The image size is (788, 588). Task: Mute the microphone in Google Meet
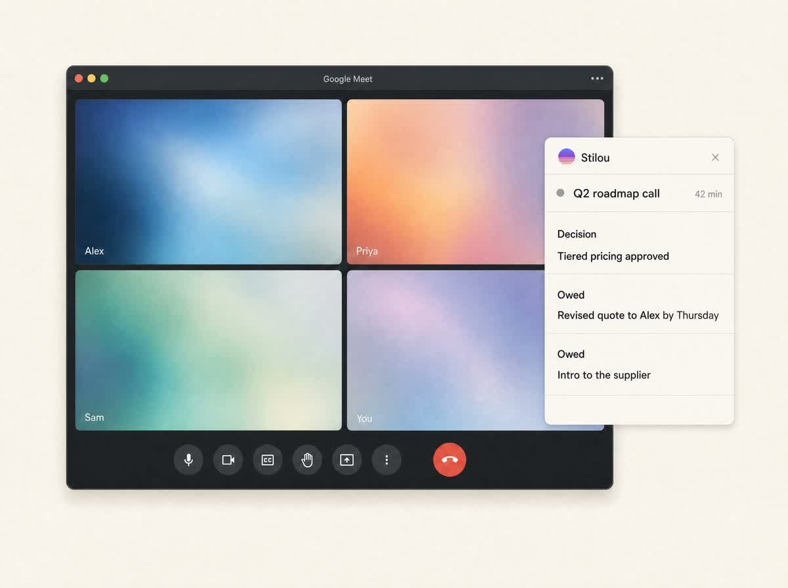point(188,459)
